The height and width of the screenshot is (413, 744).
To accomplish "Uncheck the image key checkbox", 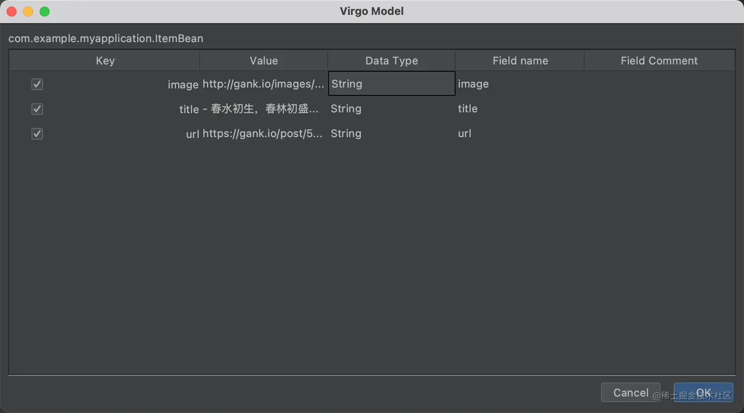I will coord(37,84).
